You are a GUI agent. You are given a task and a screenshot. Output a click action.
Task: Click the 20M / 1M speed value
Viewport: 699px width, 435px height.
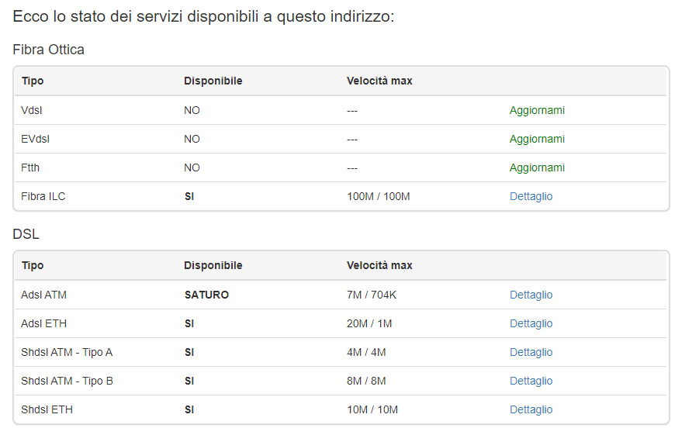pos(369,323)
